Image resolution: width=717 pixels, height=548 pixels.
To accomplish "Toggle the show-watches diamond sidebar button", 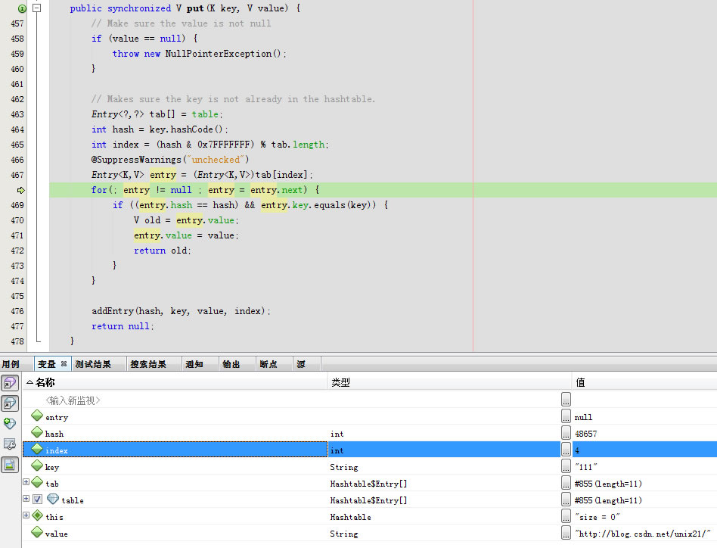I will (10, 403).
